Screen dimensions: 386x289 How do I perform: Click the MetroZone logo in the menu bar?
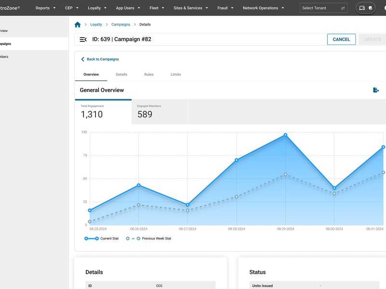[x=10, y=8]
